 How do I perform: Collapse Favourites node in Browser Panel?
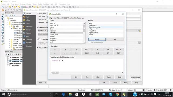click(6, 20)
